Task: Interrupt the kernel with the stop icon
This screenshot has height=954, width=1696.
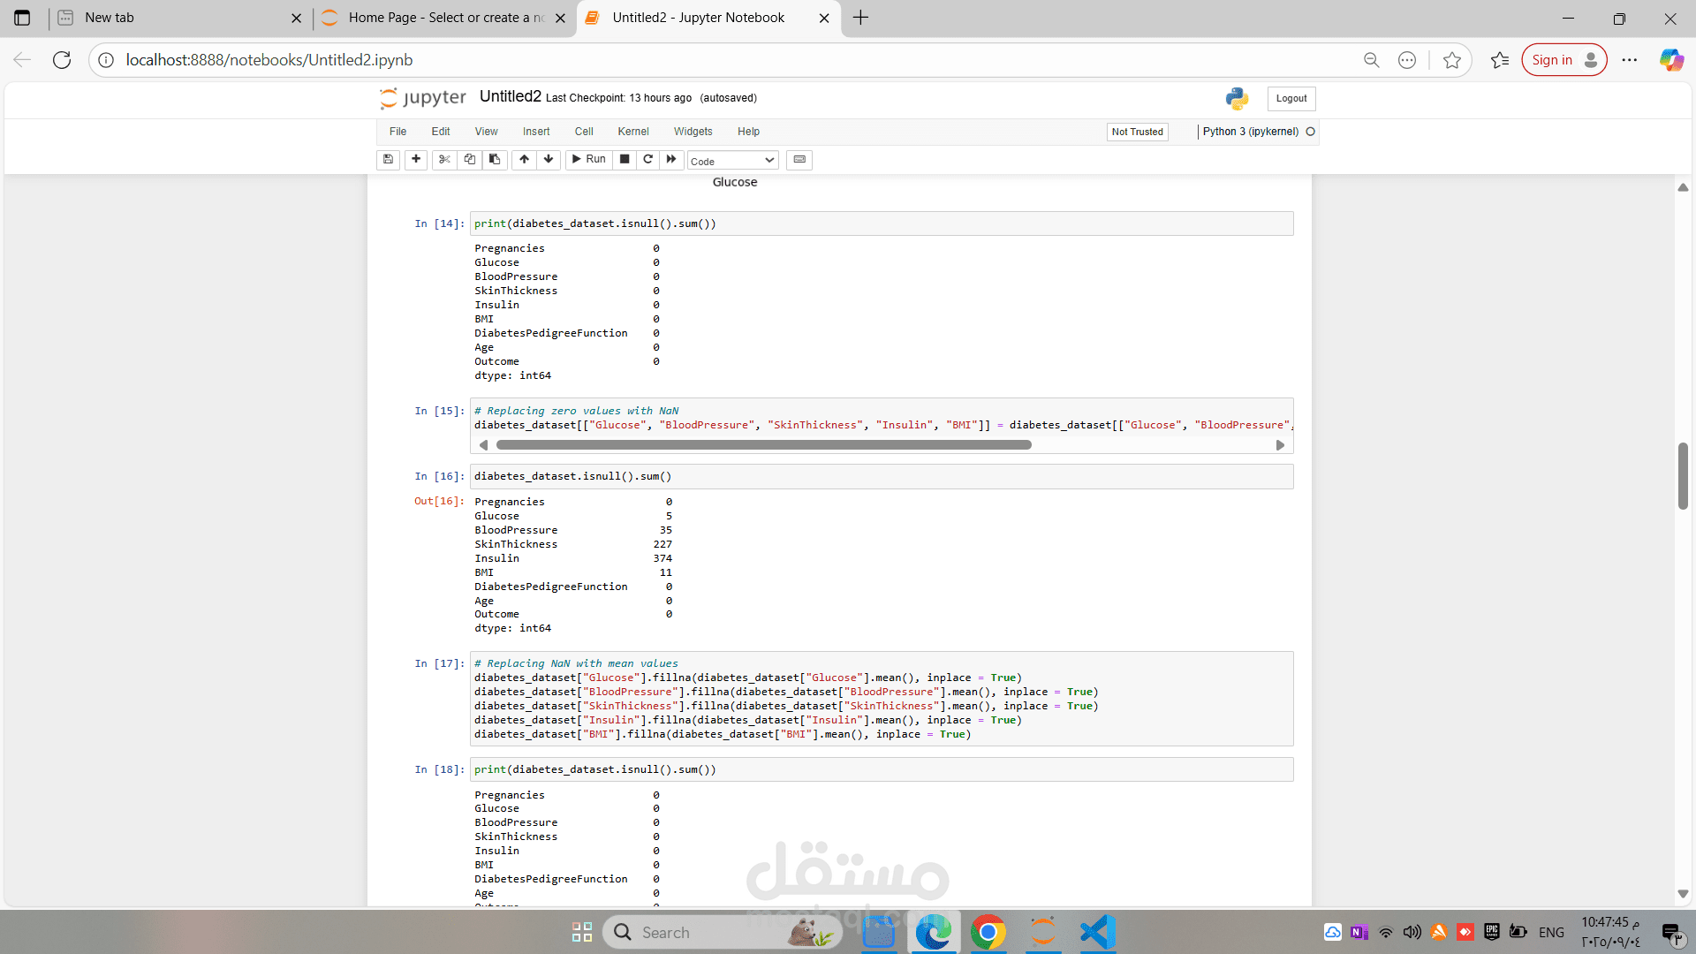Action: tap(625, 159)
